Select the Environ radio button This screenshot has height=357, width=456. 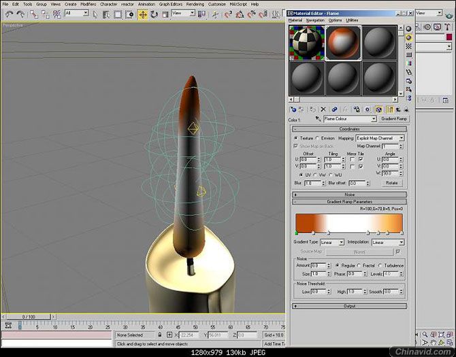pyautogui.click(x=317, y=138)
